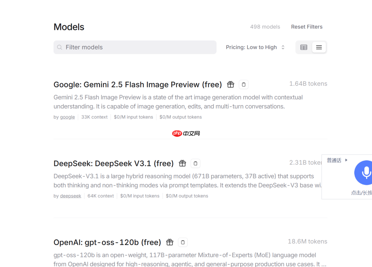
Task: Click the PHP中文网 logo icon
Action: click(x=177, y=133)
